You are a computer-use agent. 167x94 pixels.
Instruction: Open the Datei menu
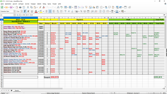2,4
